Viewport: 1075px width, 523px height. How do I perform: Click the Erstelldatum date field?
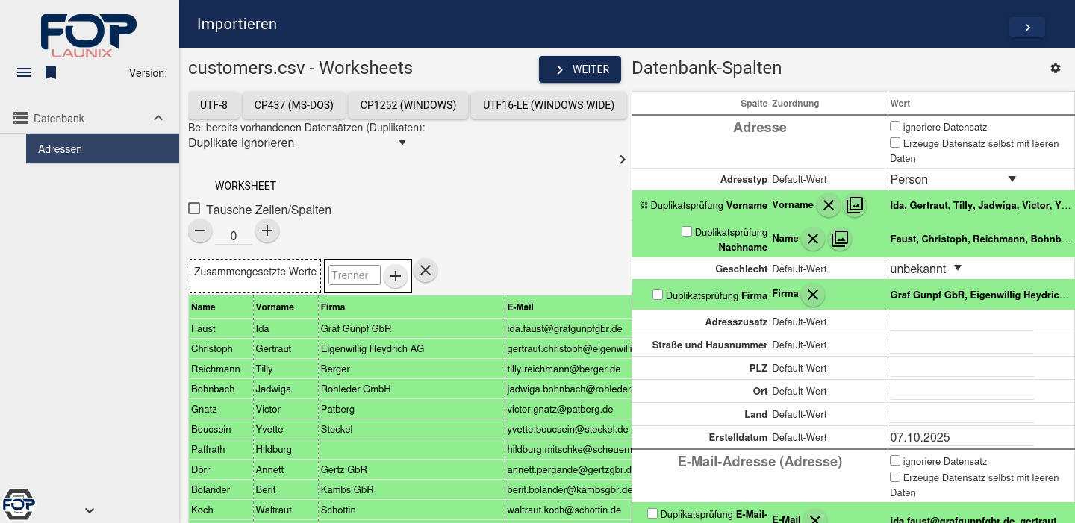pos(961,438)
